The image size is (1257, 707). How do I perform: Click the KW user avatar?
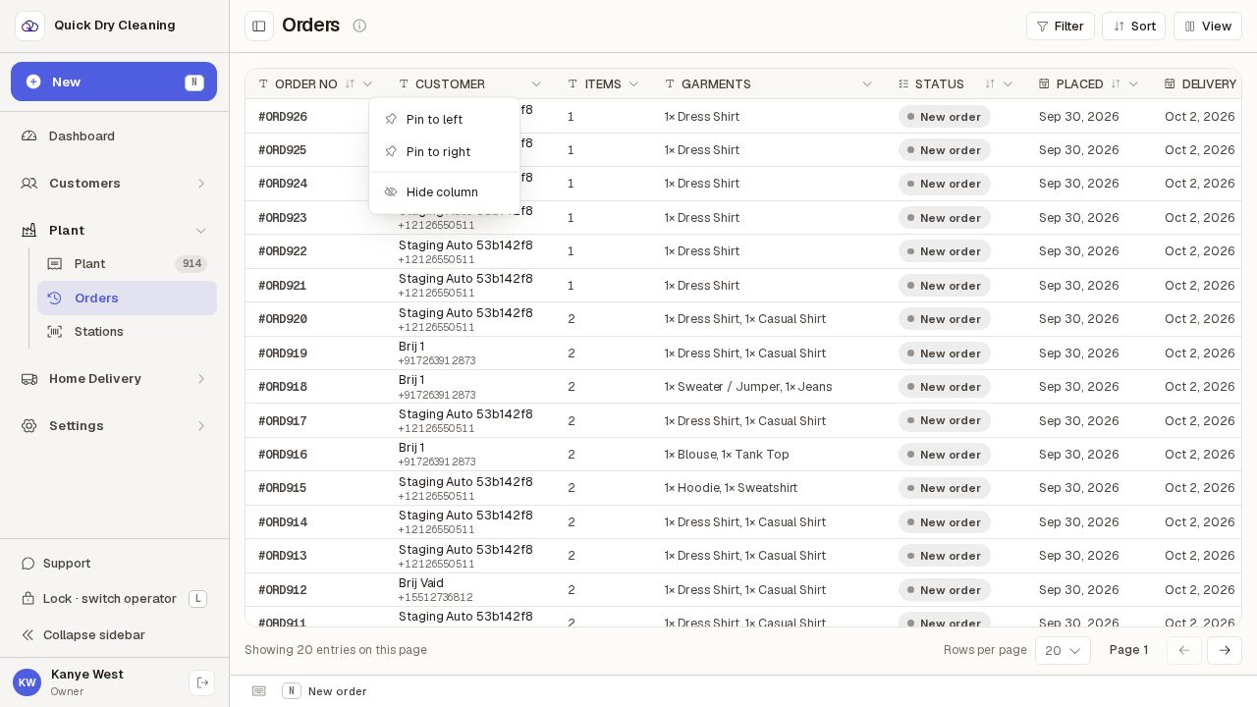(27, 682)
